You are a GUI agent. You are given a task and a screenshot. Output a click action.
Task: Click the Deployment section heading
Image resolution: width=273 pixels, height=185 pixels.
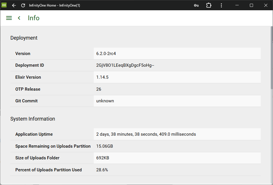pyautogui.click(x=24, y=38)
